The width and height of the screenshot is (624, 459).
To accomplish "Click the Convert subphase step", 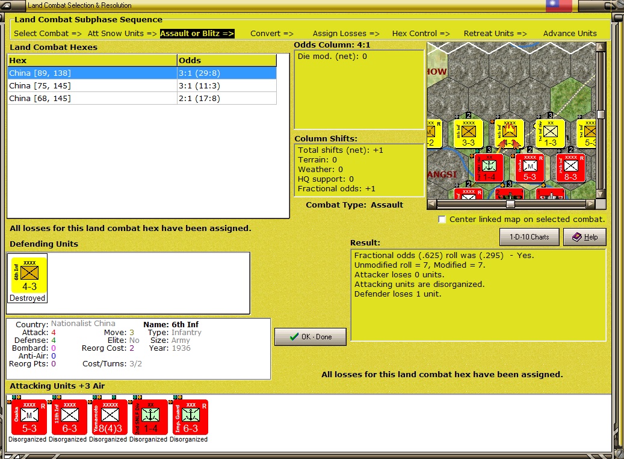I will (272, 34).
